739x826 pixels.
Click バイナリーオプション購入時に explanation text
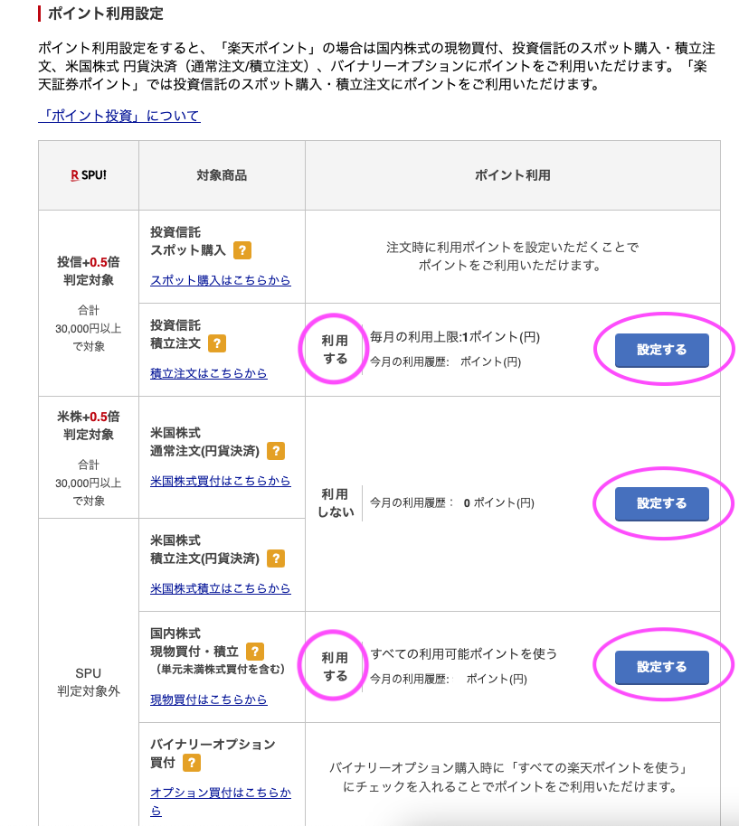click(509, 777)
